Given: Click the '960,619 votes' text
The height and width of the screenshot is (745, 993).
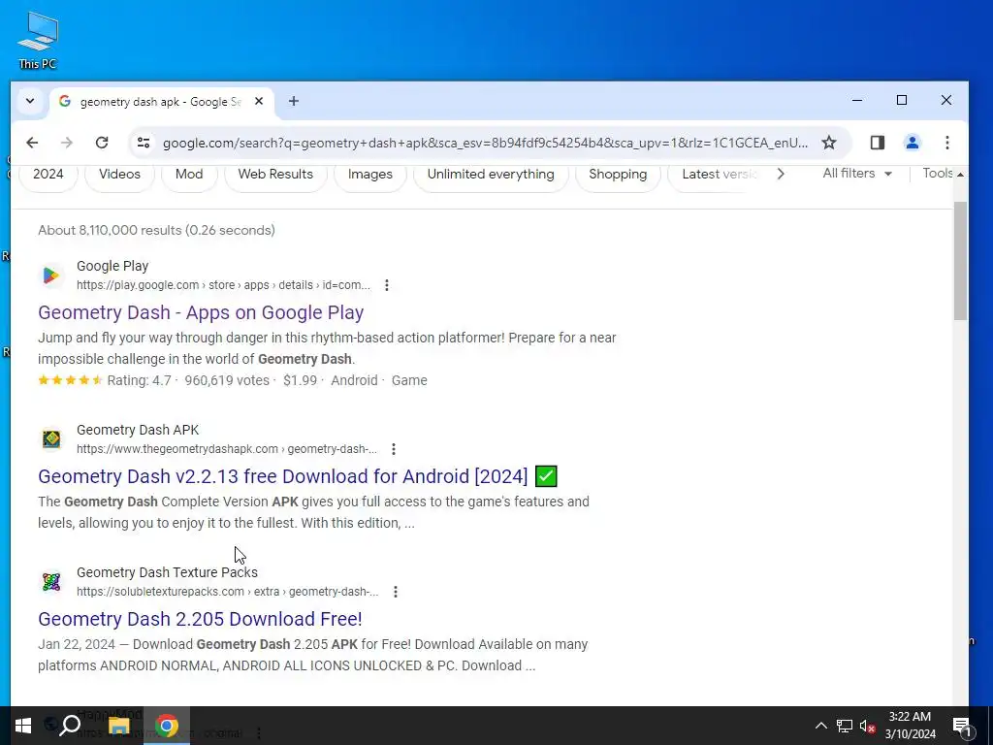Looking at the screenshot, I should click(227, 380).
